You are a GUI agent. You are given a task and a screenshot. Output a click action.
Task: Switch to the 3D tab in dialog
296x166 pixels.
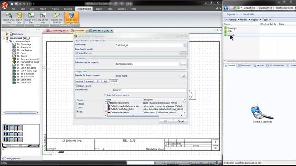pos(98,81)
